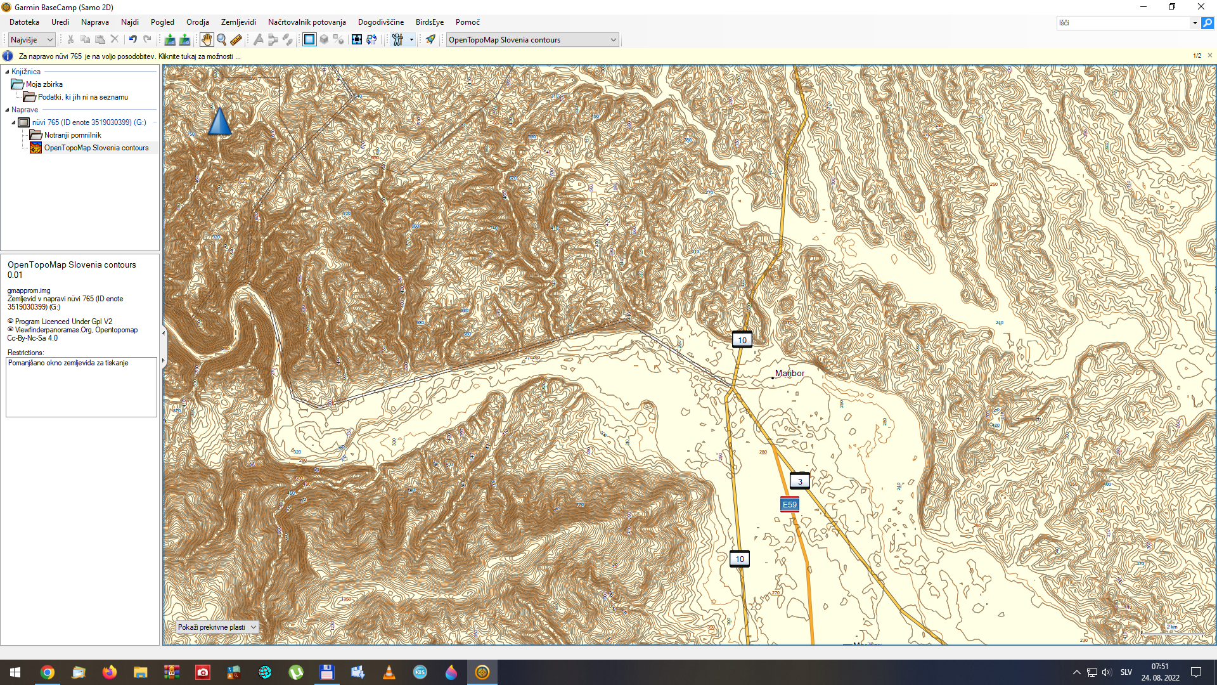Click the Redo arrow icon
The image size is (1217, 685).
click(147, 39)
